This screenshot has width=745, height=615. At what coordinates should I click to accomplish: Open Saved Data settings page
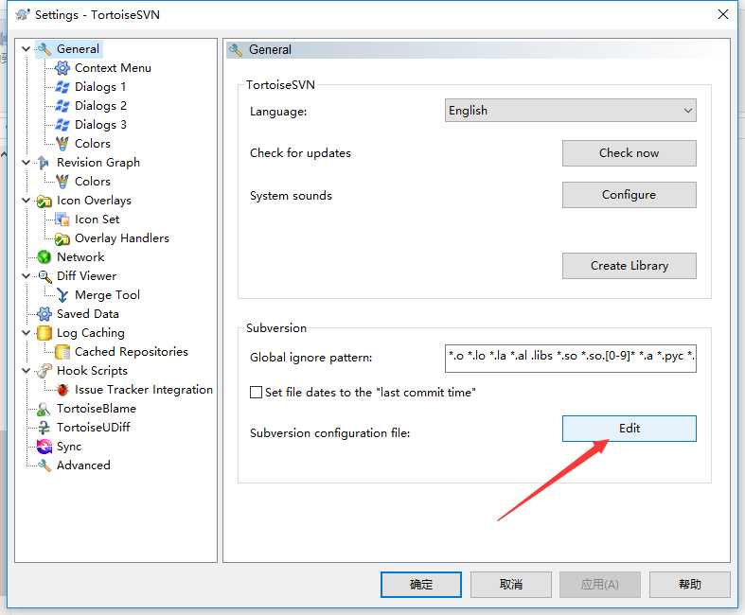[x=87, y=314]
